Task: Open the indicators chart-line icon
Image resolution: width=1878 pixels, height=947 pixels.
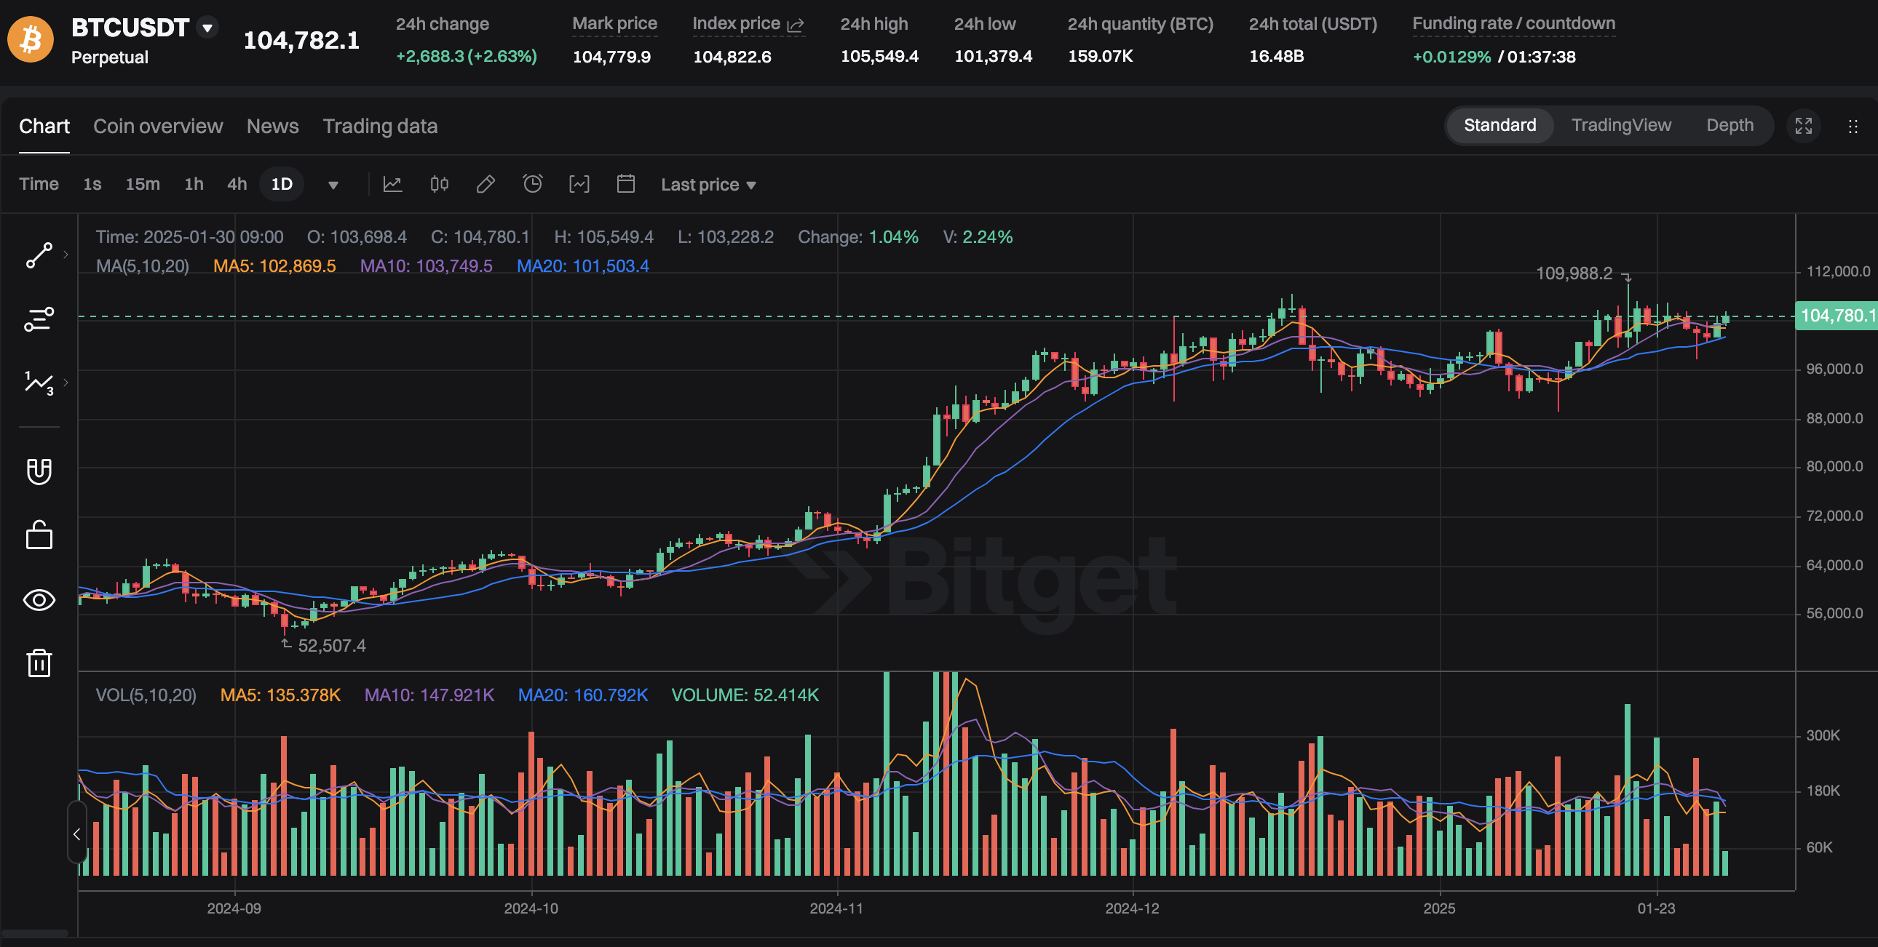Action: pyautogui.click(x=392, y=184)
